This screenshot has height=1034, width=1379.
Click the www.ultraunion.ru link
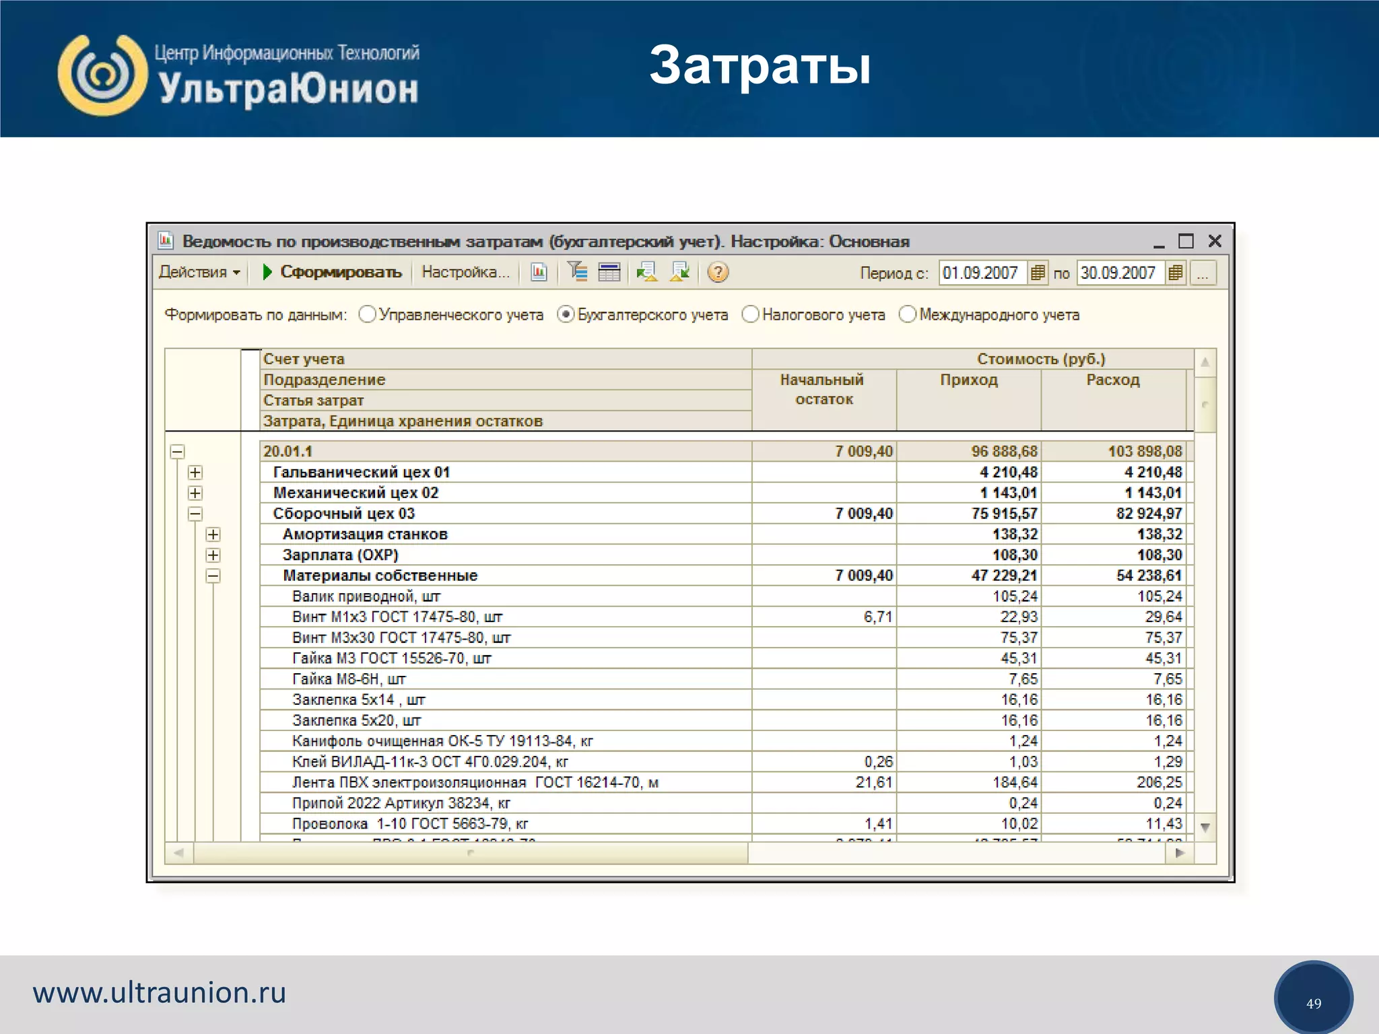[160, 993]
